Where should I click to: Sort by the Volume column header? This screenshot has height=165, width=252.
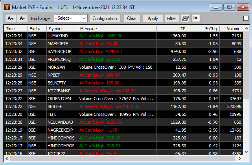point(231,29)
